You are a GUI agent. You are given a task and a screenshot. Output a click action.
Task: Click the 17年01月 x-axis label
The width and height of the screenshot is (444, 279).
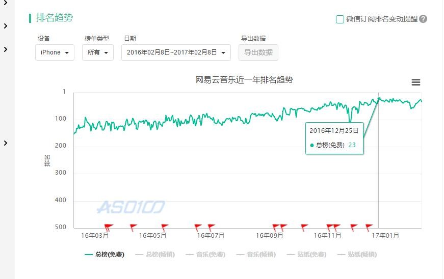coord(385,235)
